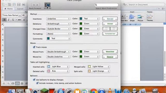Click the Formatted text preview box
Screen dimensions: 166x93
110,34
